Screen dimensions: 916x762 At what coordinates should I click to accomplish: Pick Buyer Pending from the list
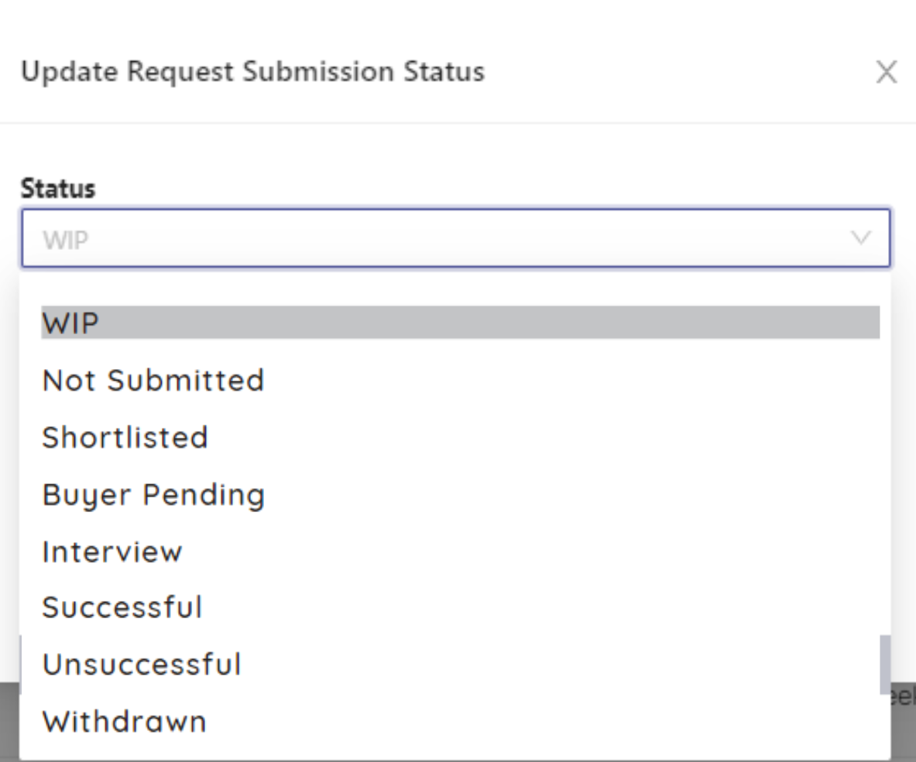pyautogui.click(x=154, y=494)
